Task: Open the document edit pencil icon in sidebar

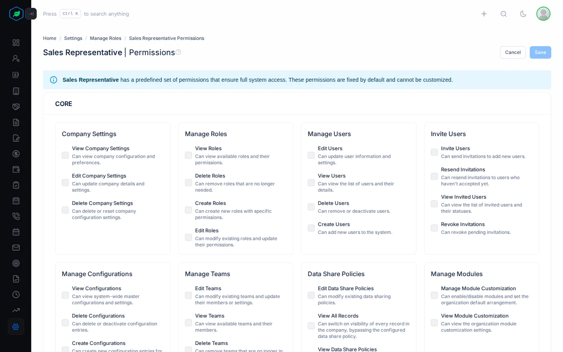Action: point(16,138)
